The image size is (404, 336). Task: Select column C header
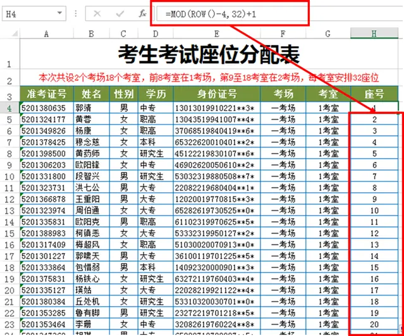123,34
